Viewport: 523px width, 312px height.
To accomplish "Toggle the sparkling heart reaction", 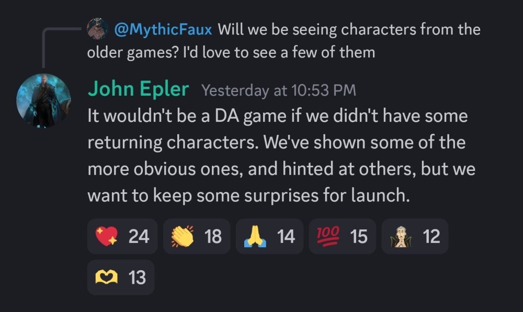I will tap(122, 237).
